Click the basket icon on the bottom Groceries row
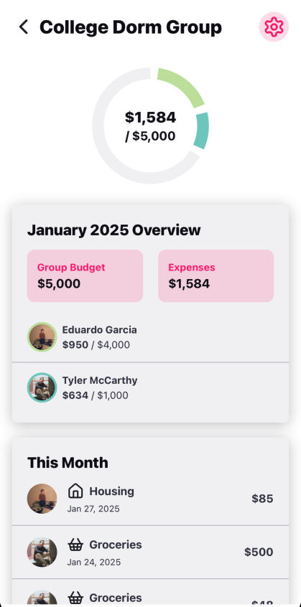Viewport: 301px width, 607px height. pos(75,598)
